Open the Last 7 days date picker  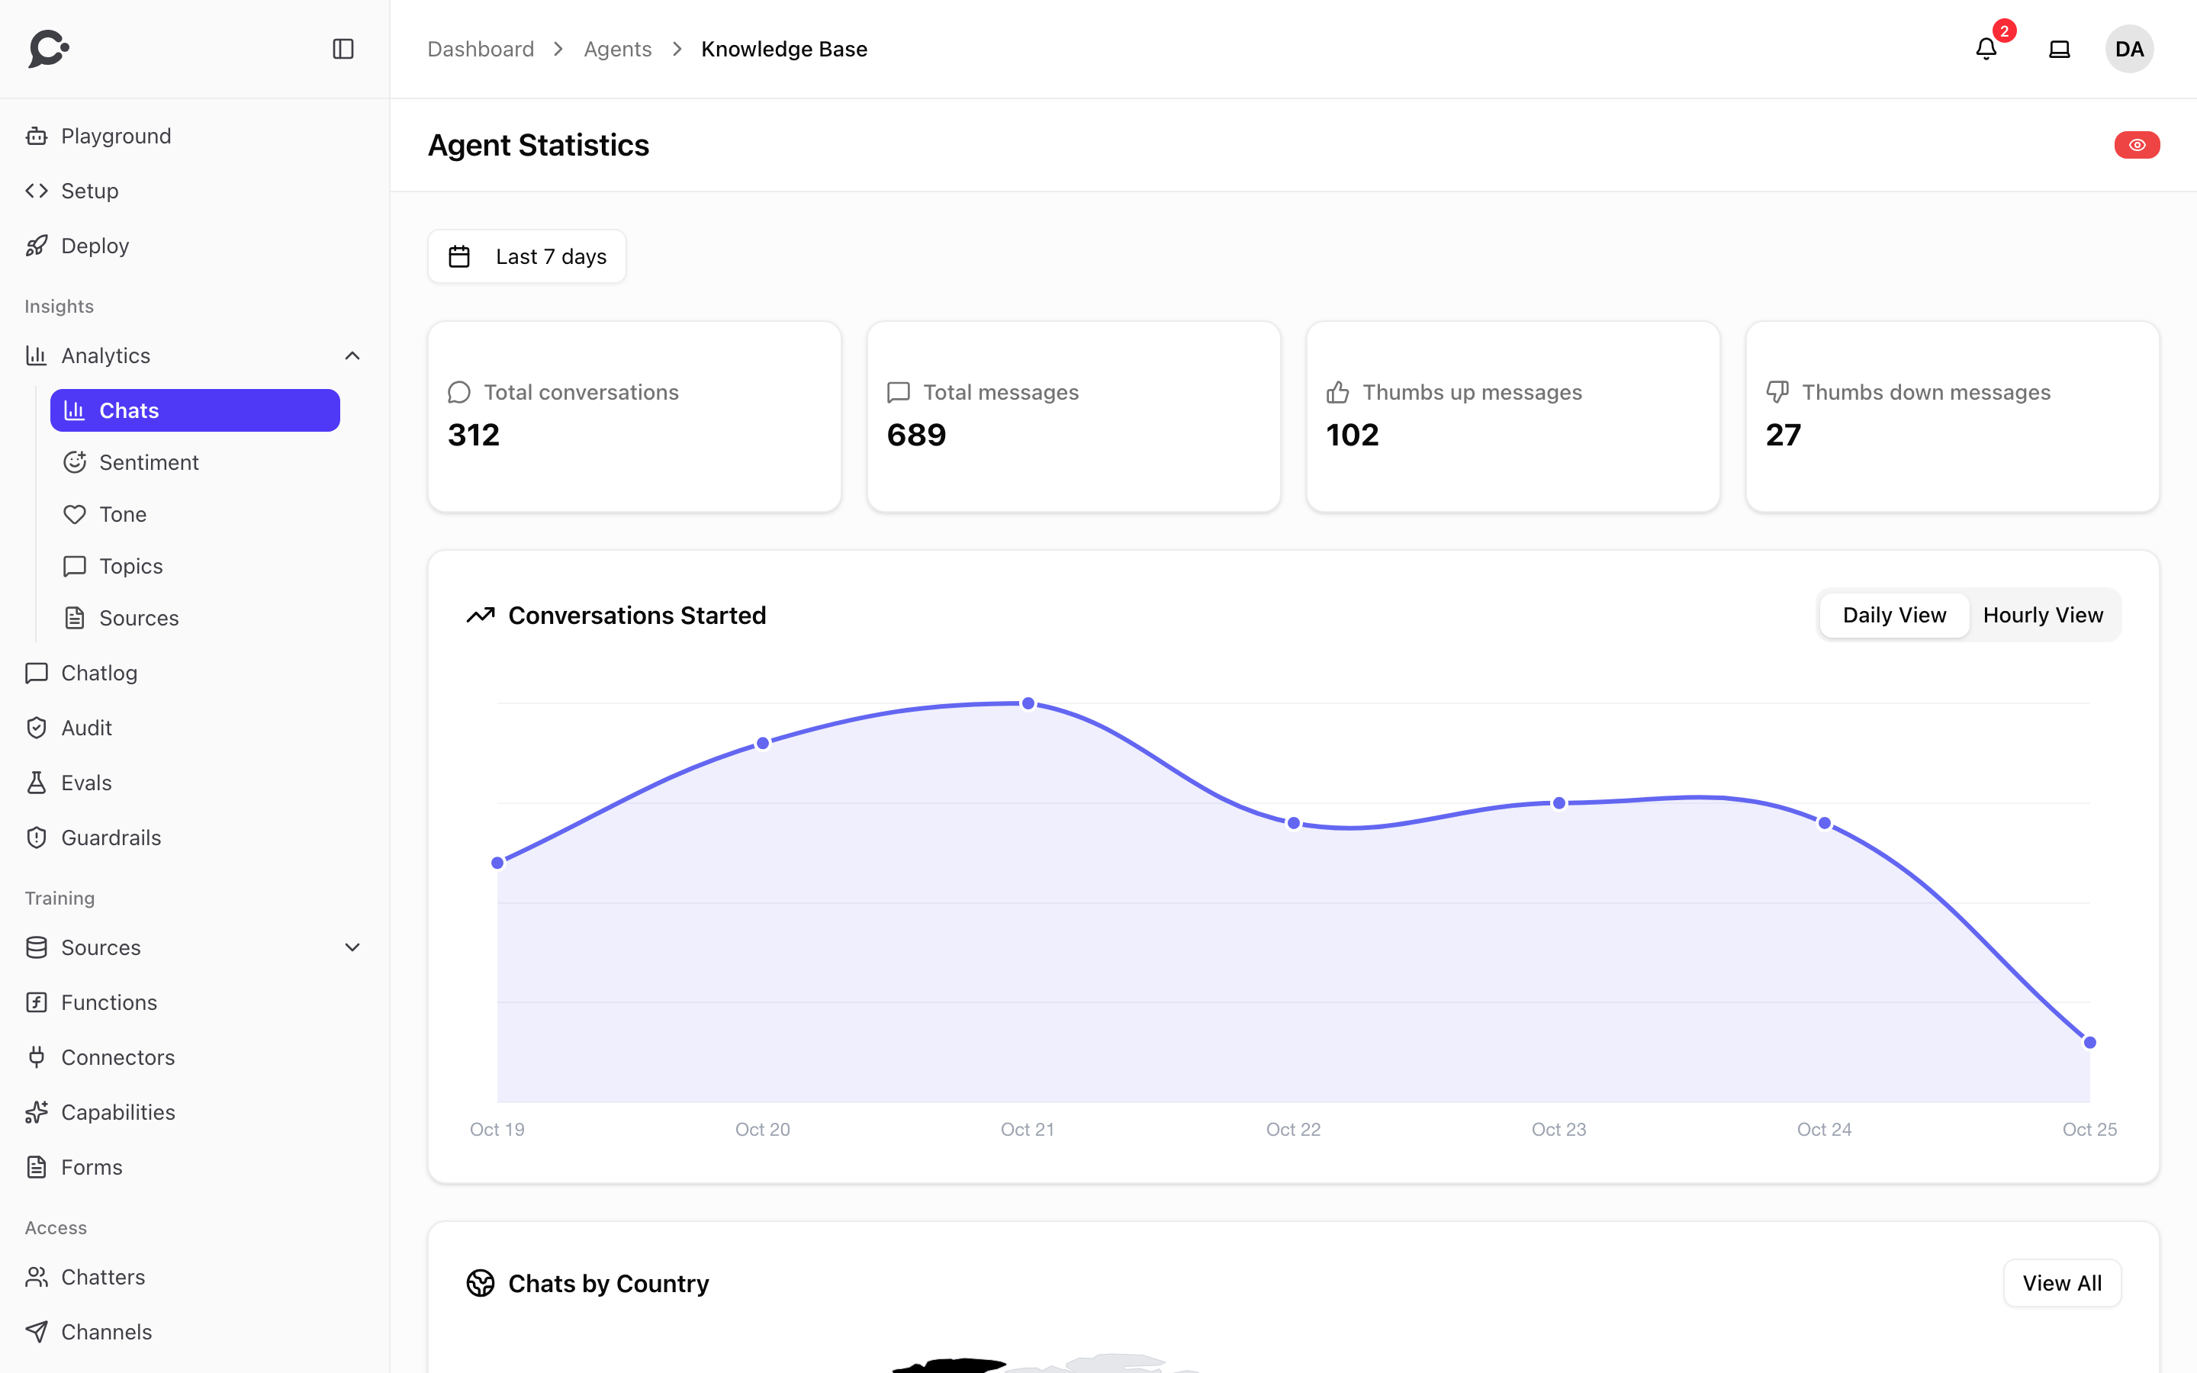pyautogui.click(x=526, y=256)
